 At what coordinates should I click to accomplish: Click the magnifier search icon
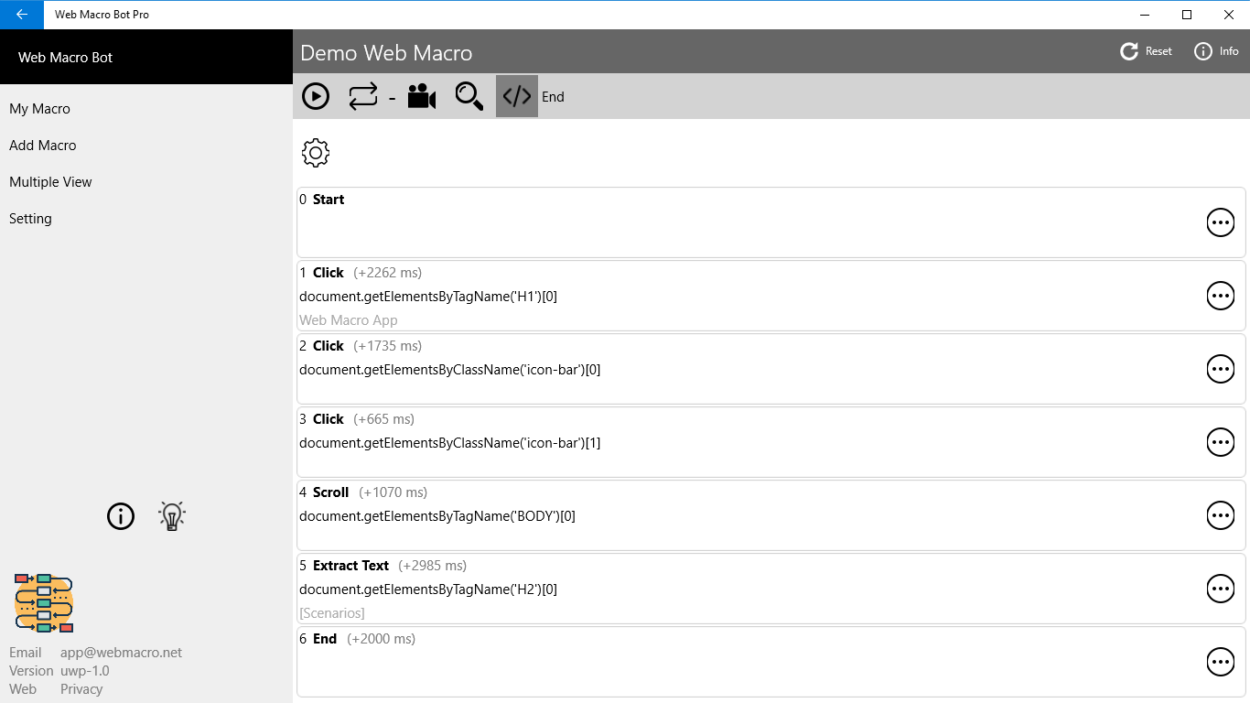click(469, 95)
